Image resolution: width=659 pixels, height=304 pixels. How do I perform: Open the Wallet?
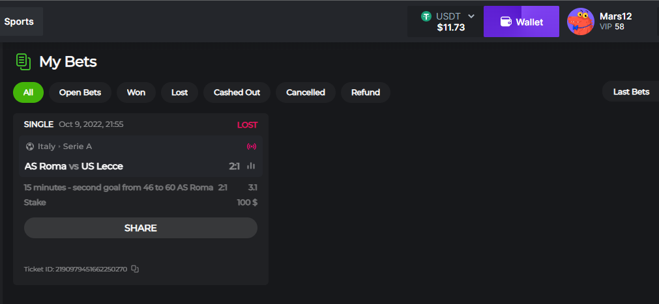pyautogui.click(x=521, y=22)
